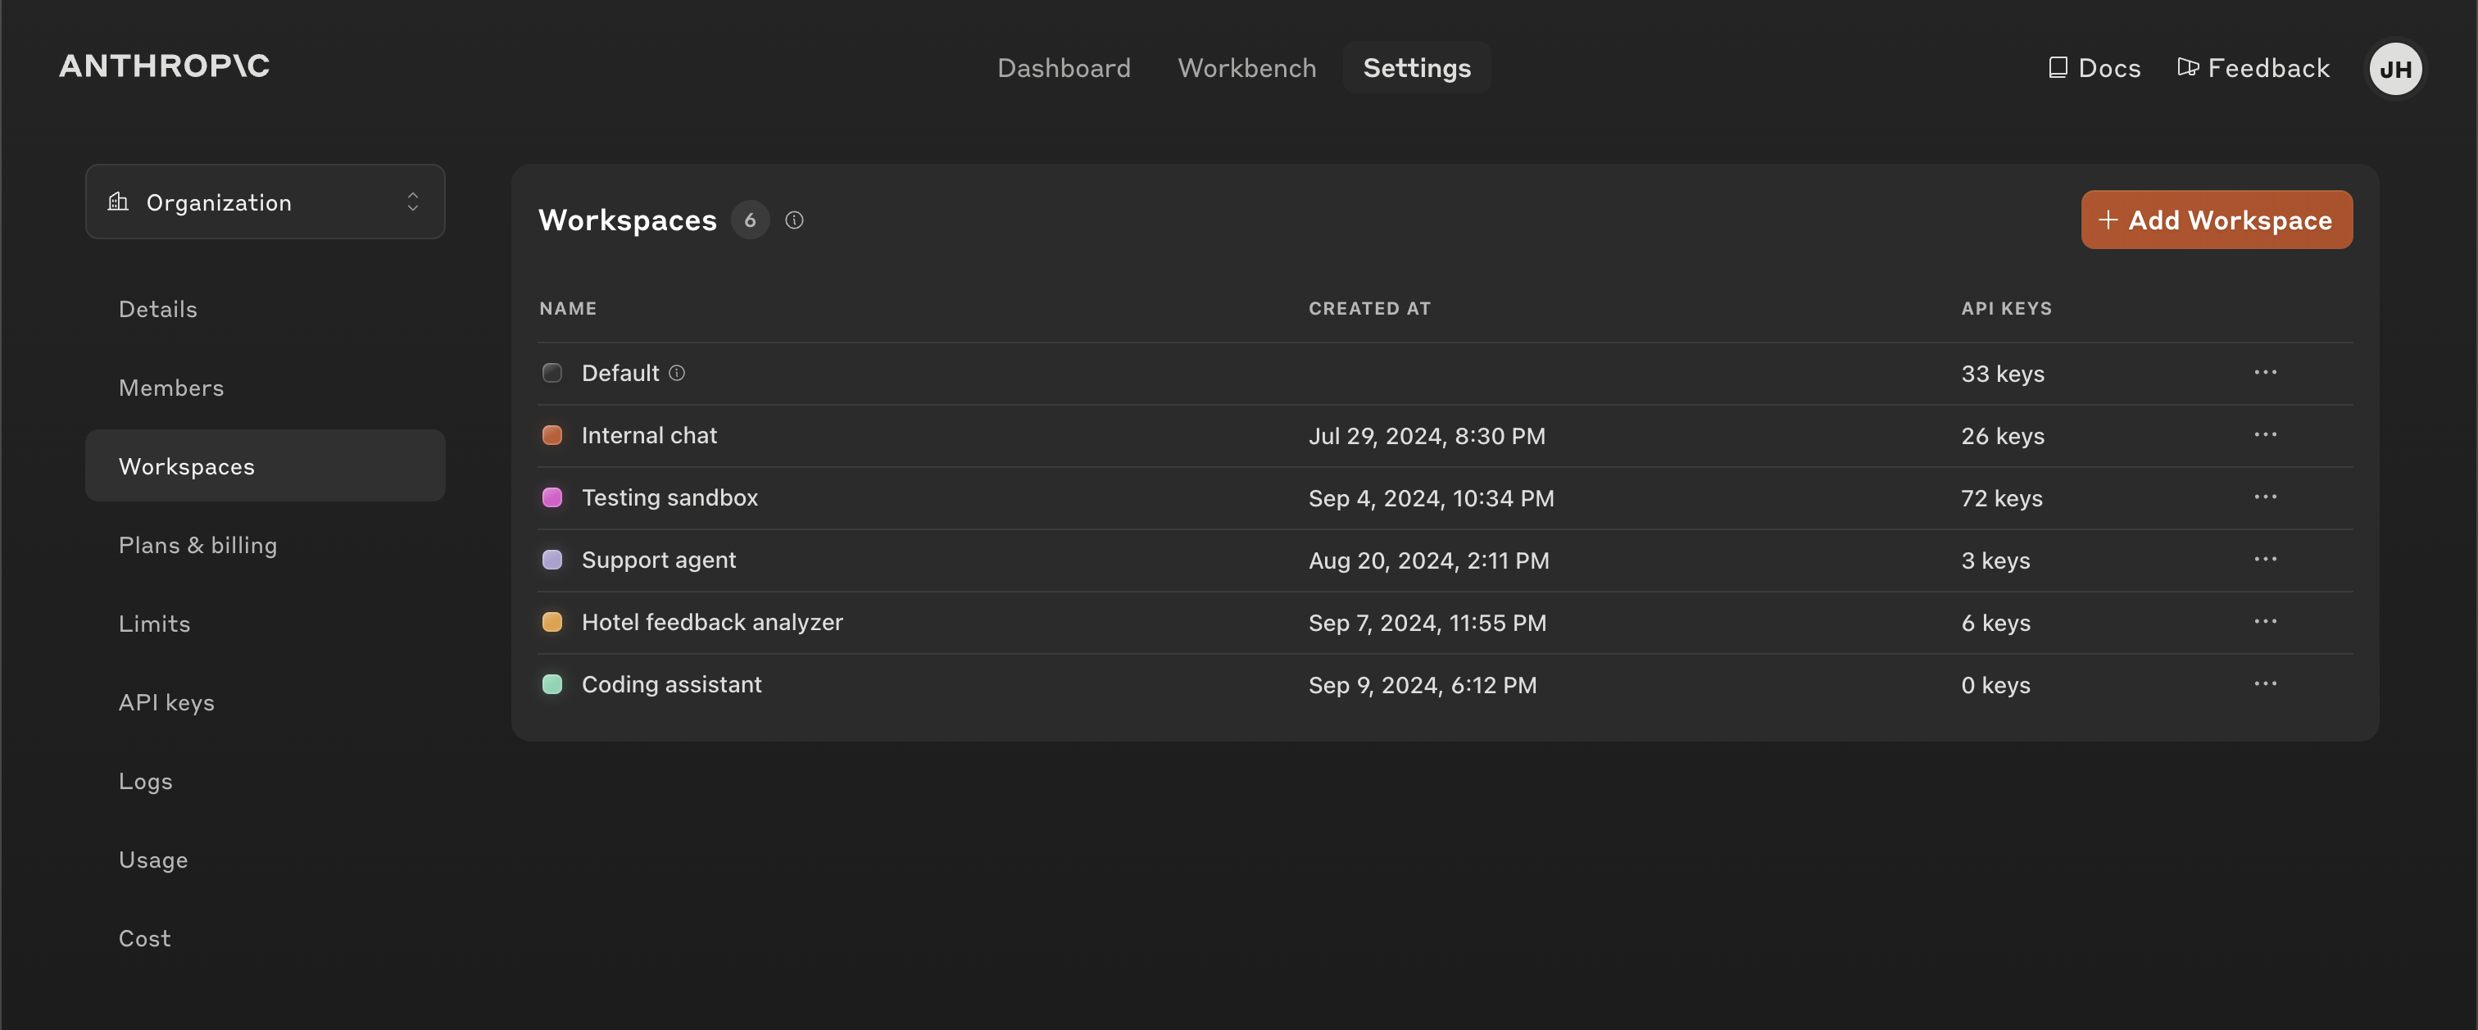Open the ellipsis menu for Coding assistant
Screen dimensions: 2478x1030
click(2267, 683)
